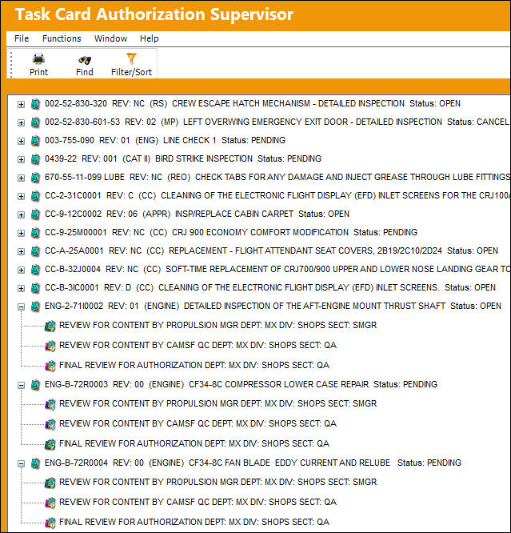Select the 'CREW ESCAPE HATCH MECHANISM' row text
This screenshot has height=533, width=511.
253,103
